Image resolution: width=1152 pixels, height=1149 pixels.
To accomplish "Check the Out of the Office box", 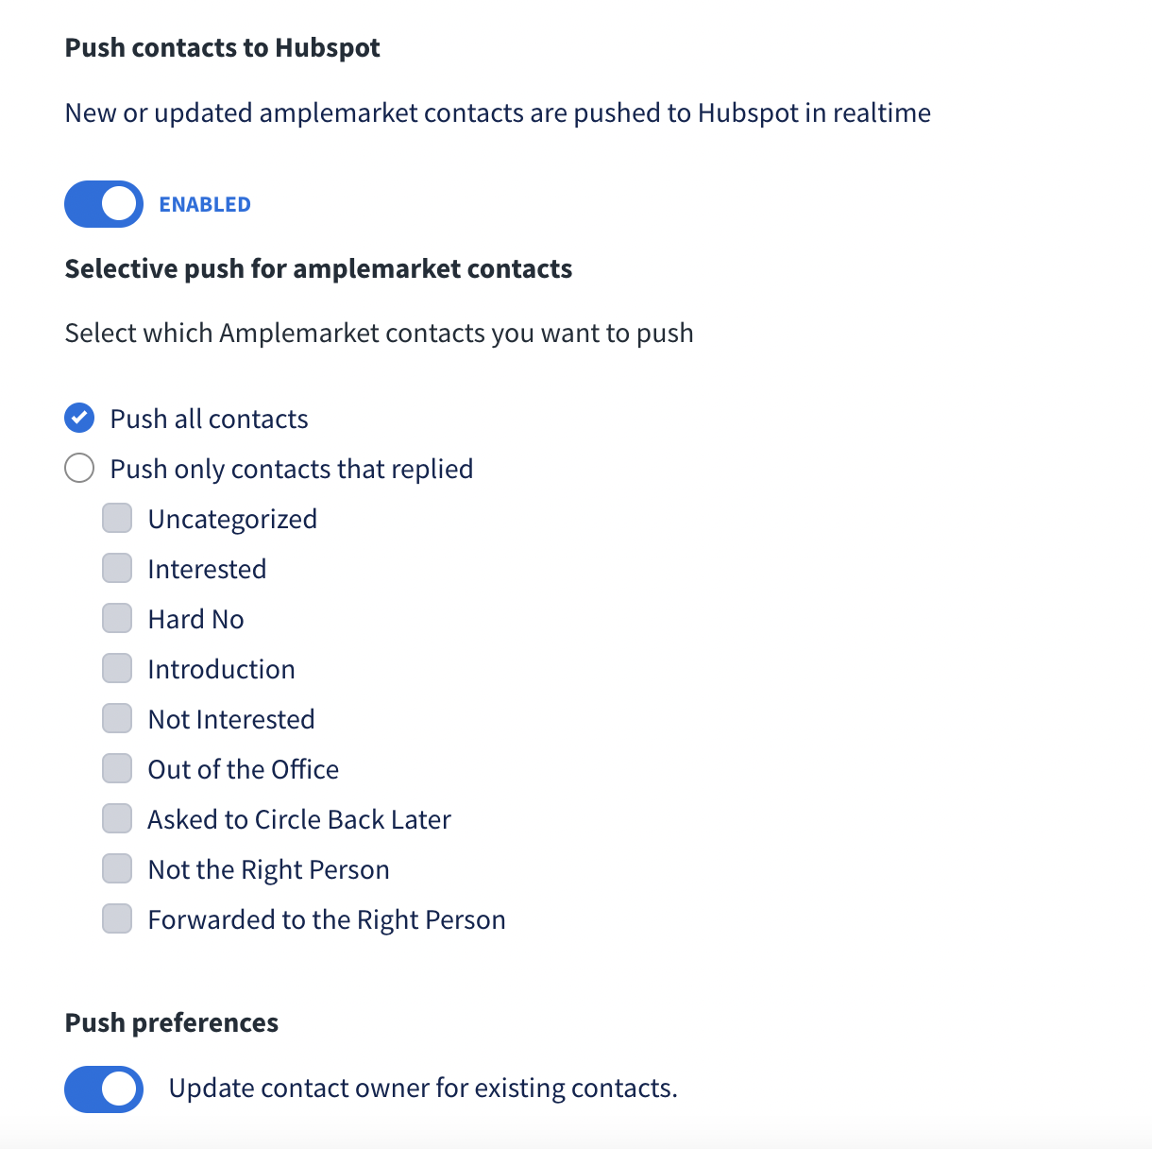I will [x=117, y=768].
